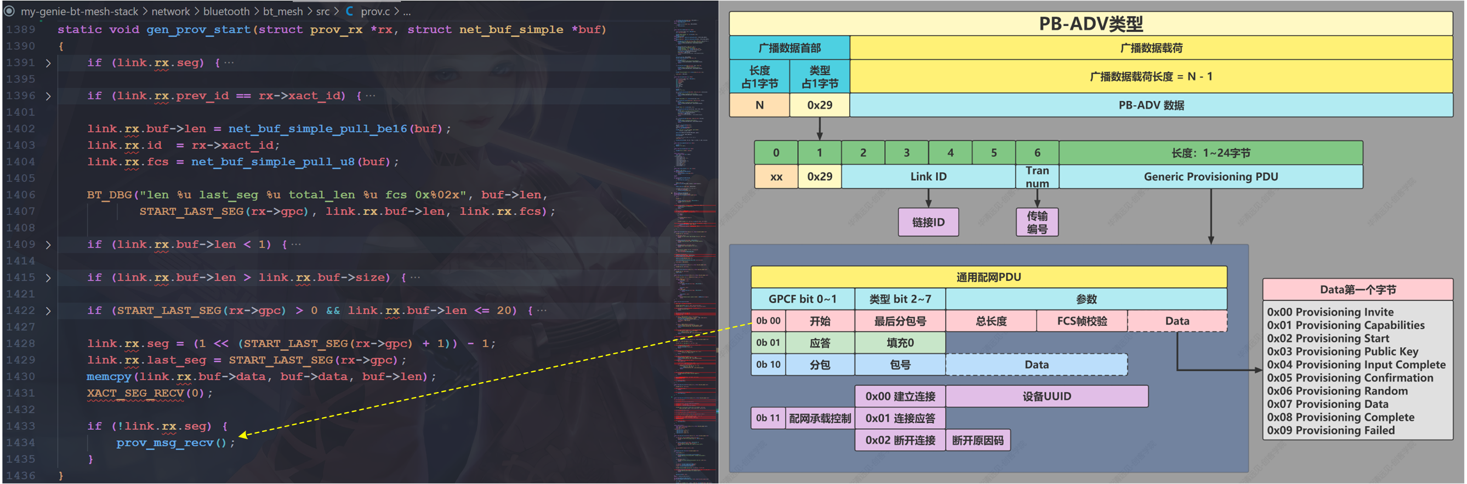Click Tran num cell

tap(1037, 177)
